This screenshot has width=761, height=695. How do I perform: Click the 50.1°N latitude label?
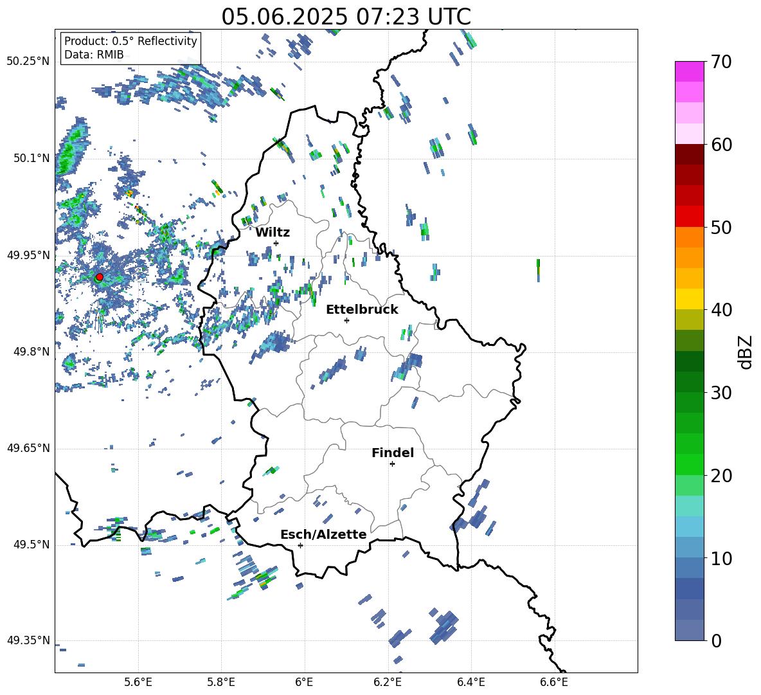pos(31,158)
